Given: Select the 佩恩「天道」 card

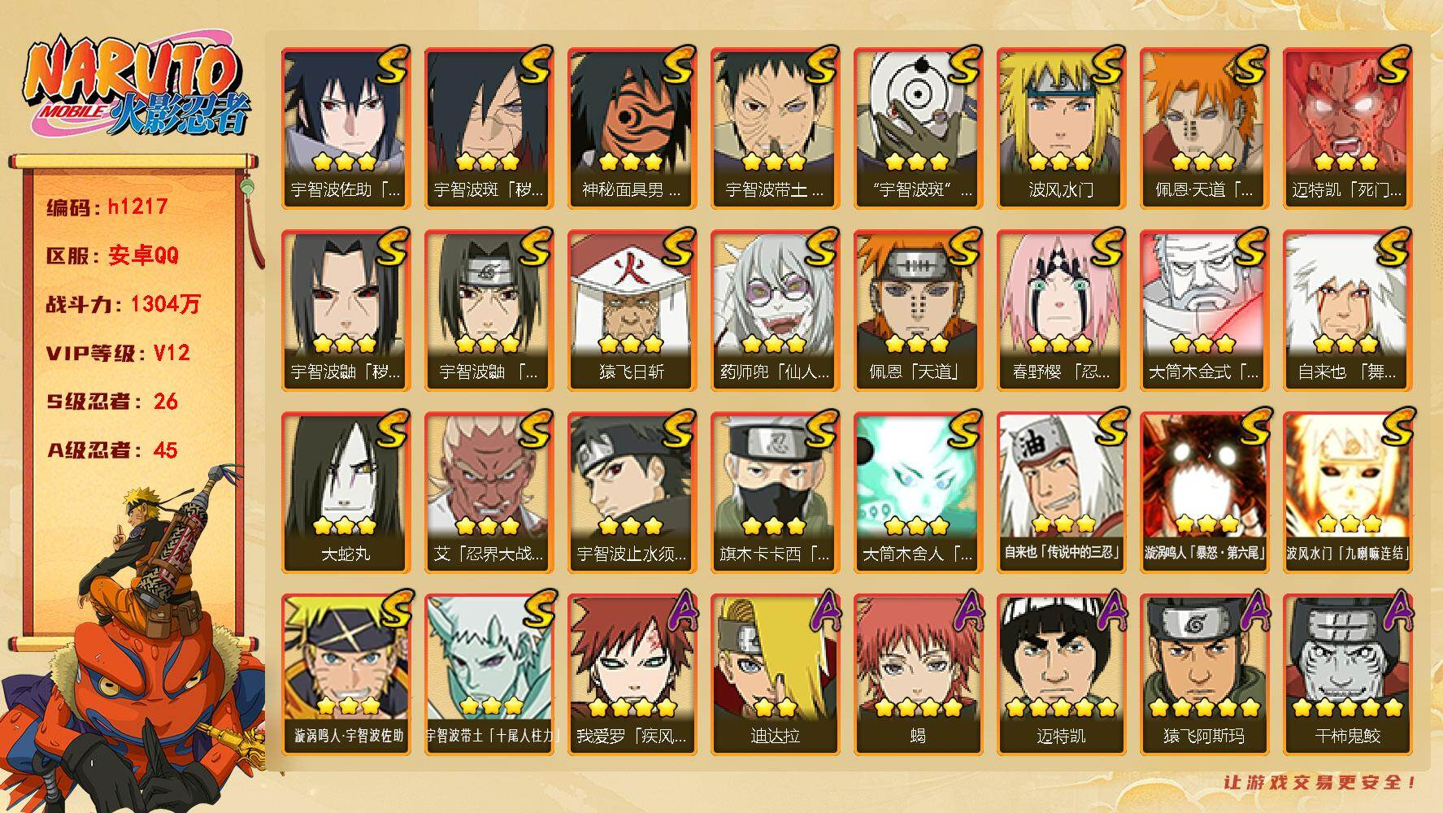Looking at the screenshot, I should point(918,311).
